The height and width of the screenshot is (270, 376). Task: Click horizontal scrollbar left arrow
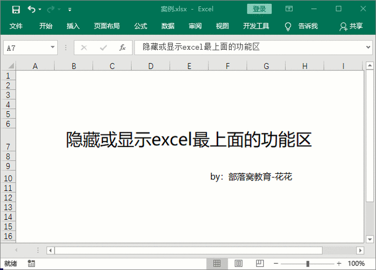pyautogui.click(x=50, y=251)
